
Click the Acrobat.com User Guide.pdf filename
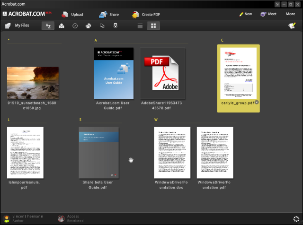113,105
